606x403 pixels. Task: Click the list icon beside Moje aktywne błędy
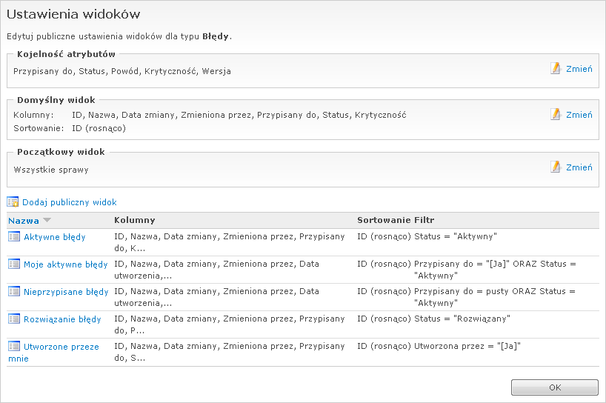click(14, 264)
